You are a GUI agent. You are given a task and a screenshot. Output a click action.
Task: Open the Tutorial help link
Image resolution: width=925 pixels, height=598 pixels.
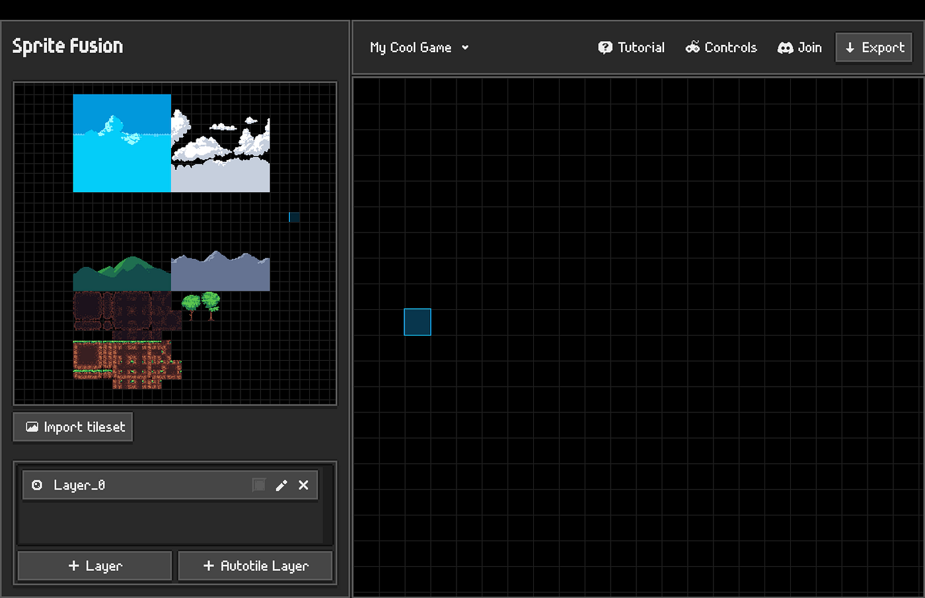coord(631,48)
